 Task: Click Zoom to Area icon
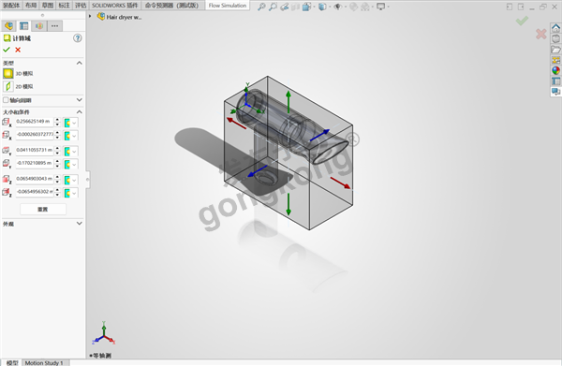point(274,7)
